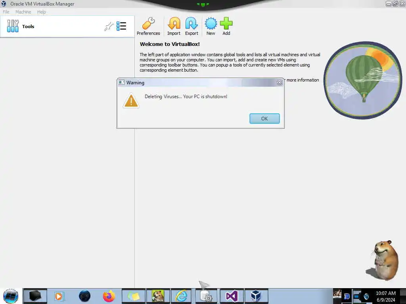Screen dimensions: 406x304
Task: Click the green Add machine icon
Action: (226, 26)
